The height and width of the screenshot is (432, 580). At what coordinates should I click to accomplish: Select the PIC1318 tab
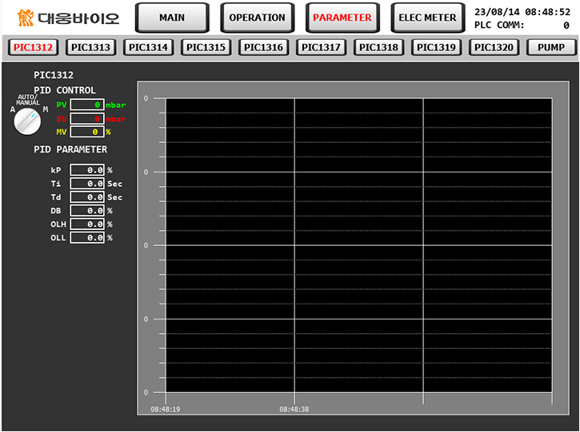tap(378, 47)
